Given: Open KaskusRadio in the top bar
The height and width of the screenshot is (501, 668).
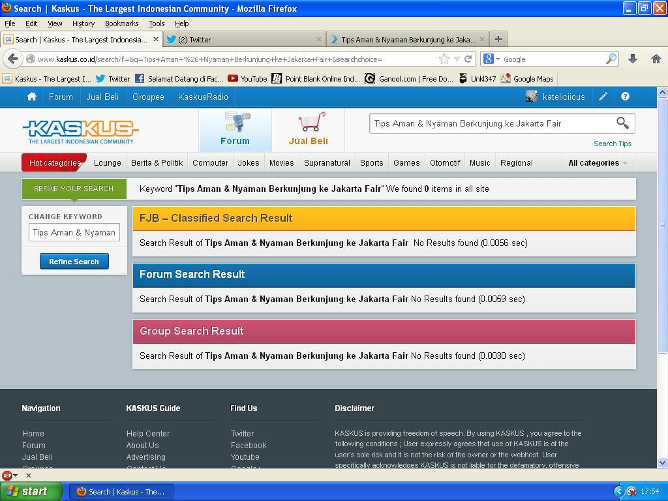Looking at the screenshot, I should click(203, 97).
